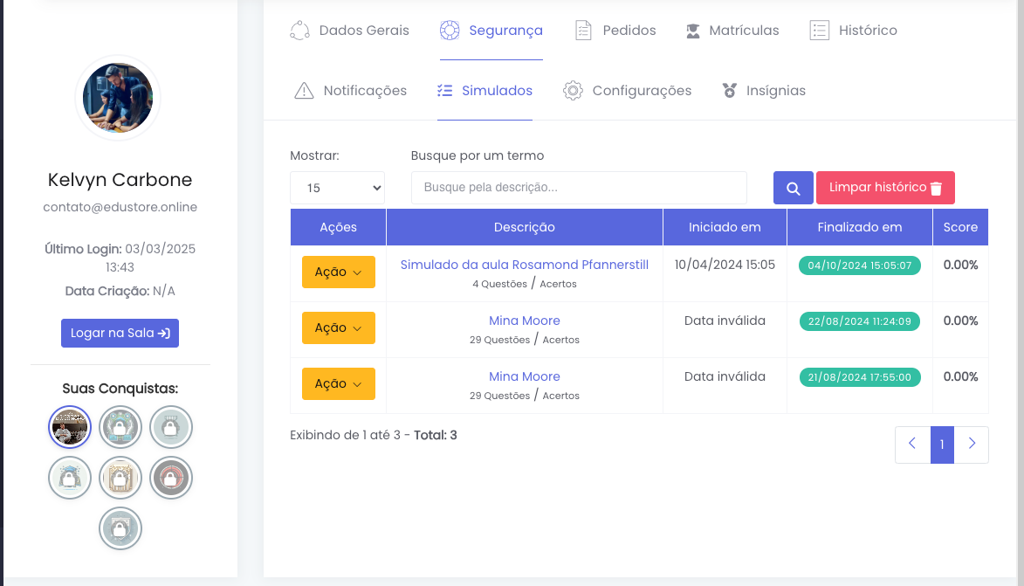The width and height of the screenshot is (1024, 586).
Task: Open Simulado da aula Rosamond Pfannerstill link
Action: pyautogui.click(x=524, y=265)
